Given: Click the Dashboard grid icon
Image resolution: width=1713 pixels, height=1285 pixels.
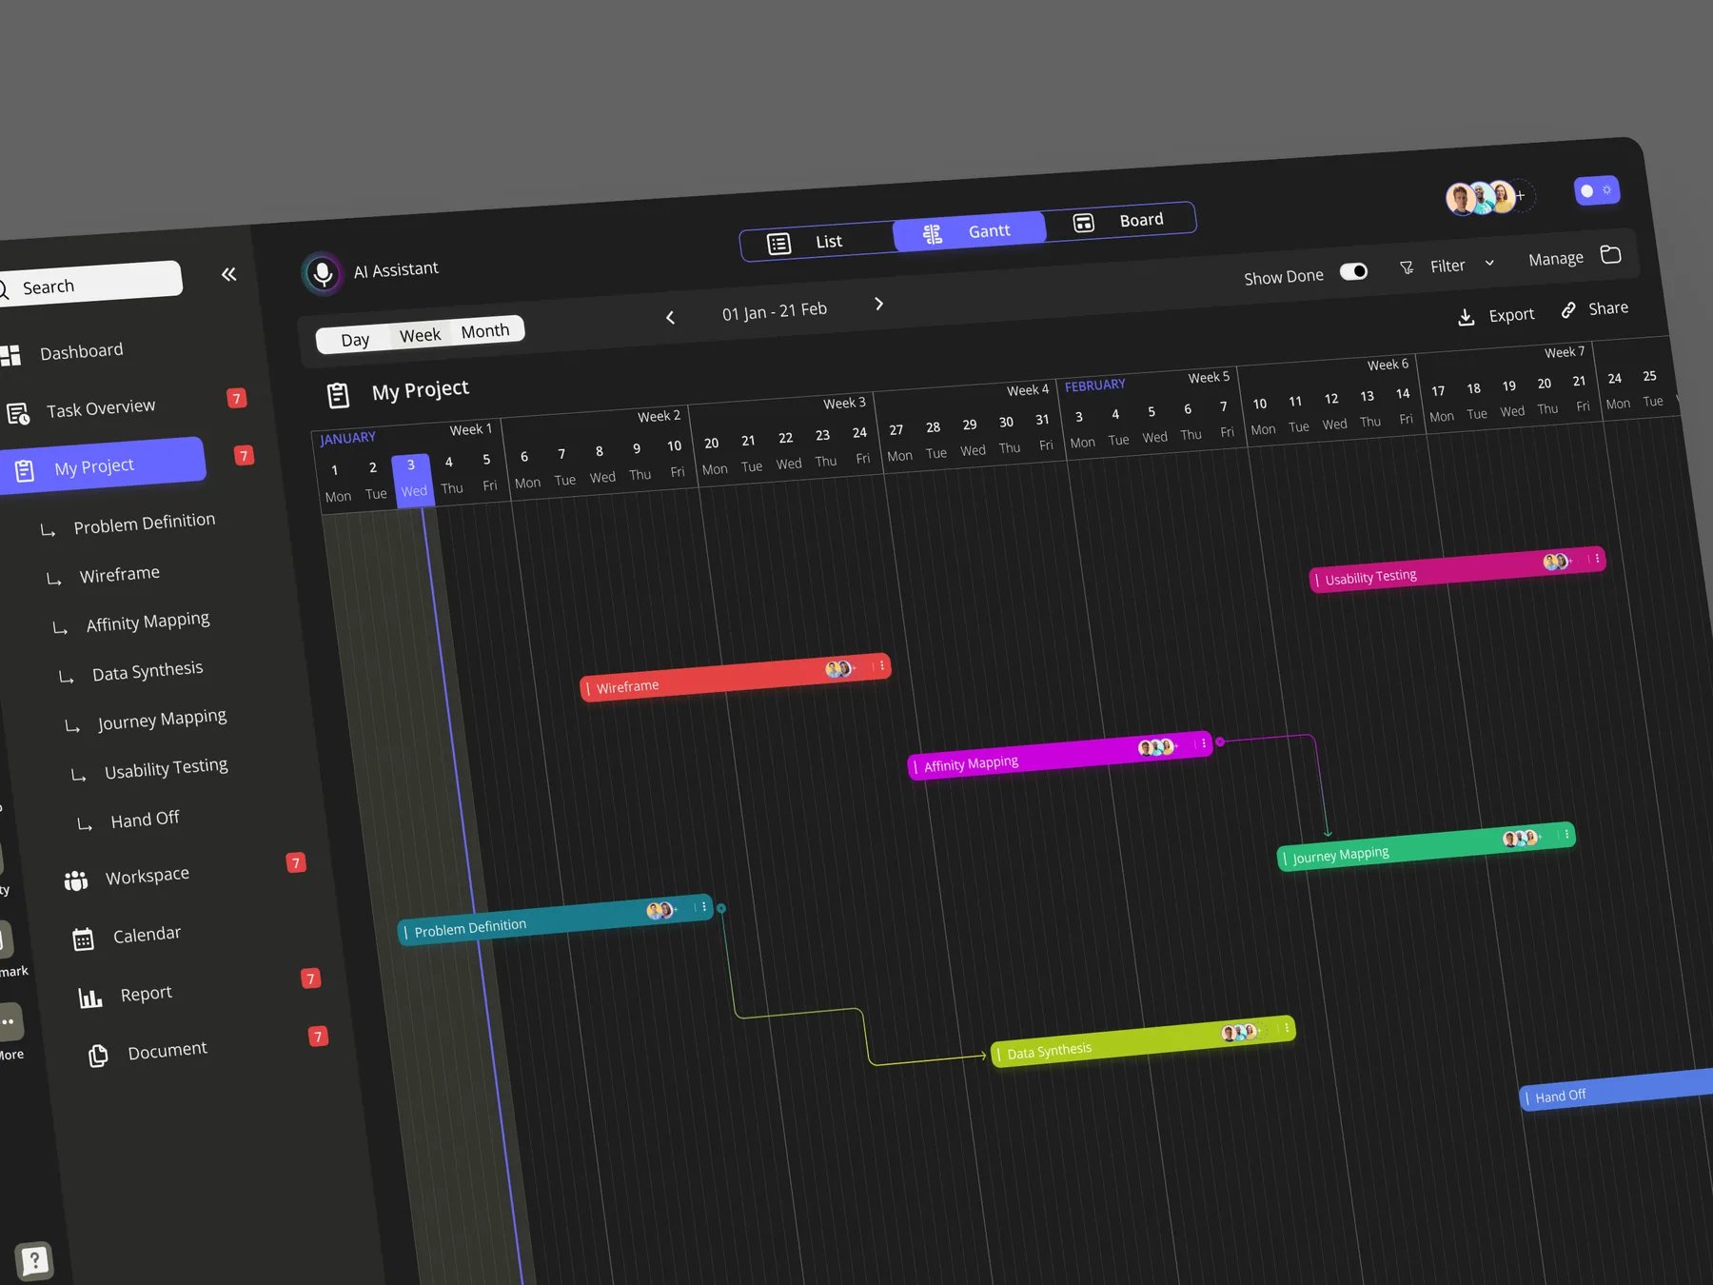Looking at the screenshot, I should pos(10,356).
